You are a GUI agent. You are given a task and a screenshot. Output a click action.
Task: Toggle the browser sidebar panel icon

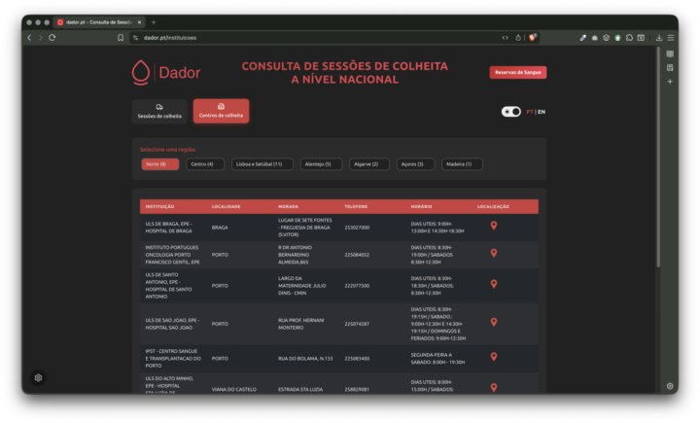pos(641,38)
